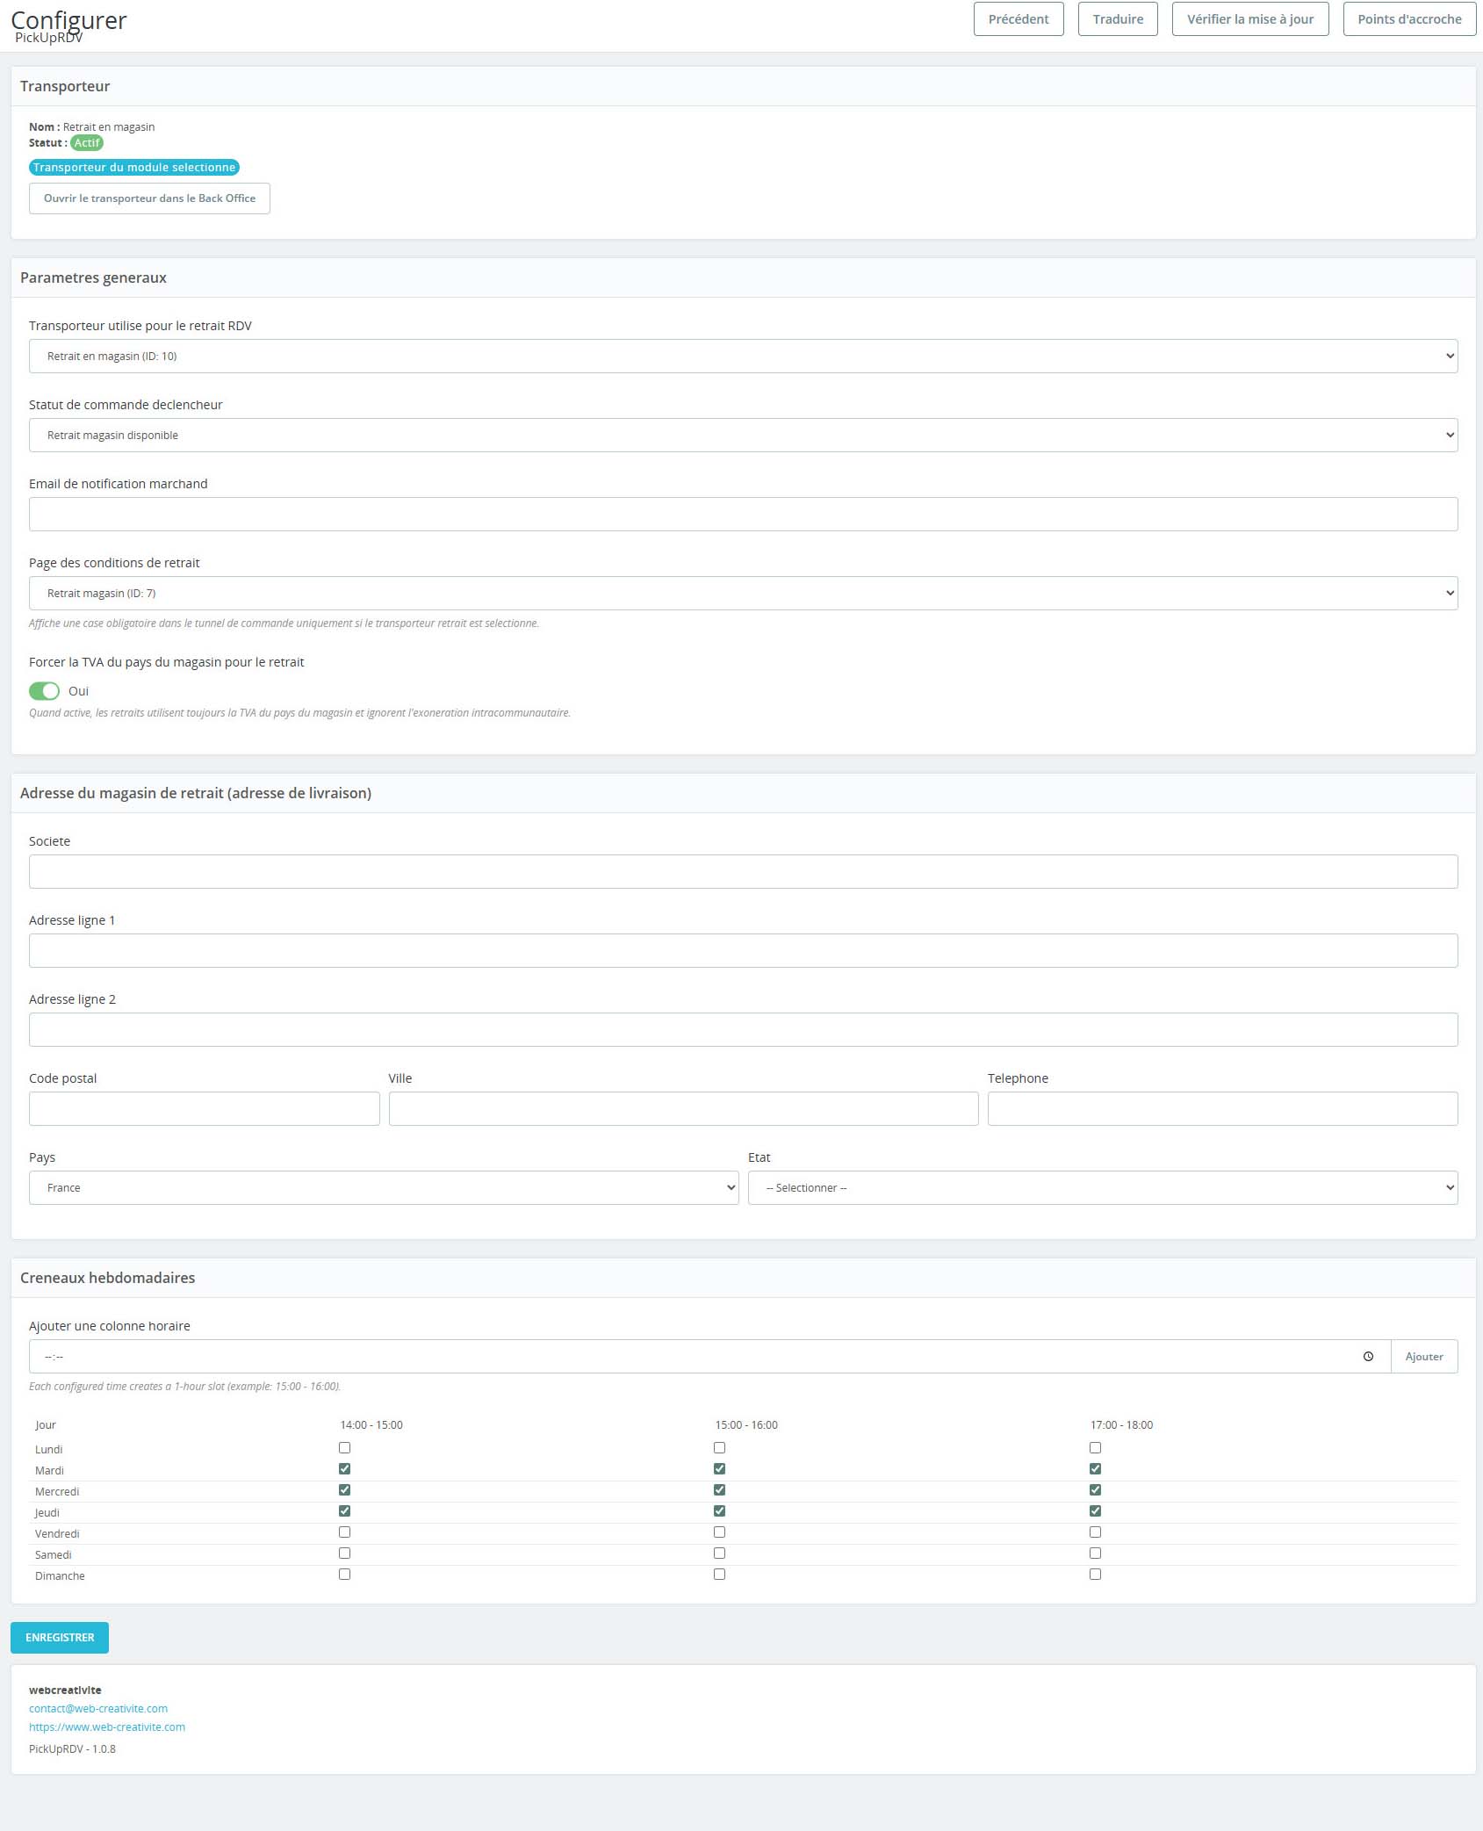Uncheck Jeudi 17:00 - 18:00 slot
The width and height of the screenshot is (1483, 1831).
(x=1095, y=1511)
